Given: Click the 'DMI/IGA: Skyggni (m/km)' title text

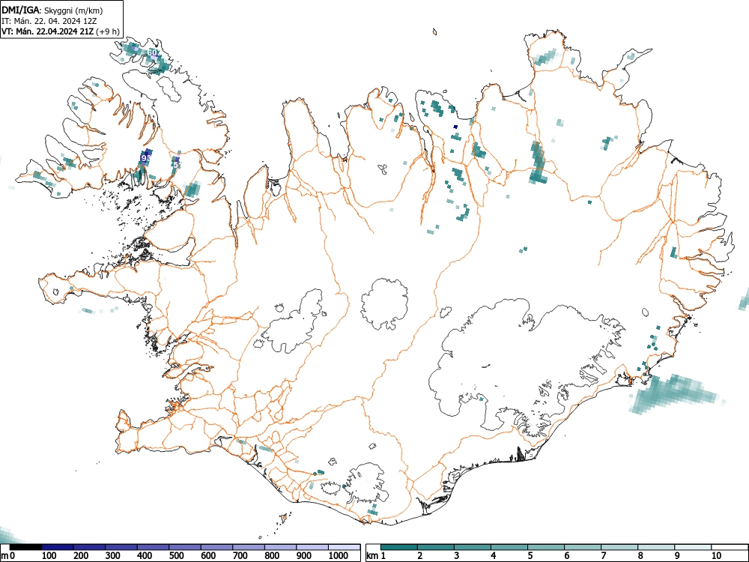Looking at the screenshot, I should [52, 10].
